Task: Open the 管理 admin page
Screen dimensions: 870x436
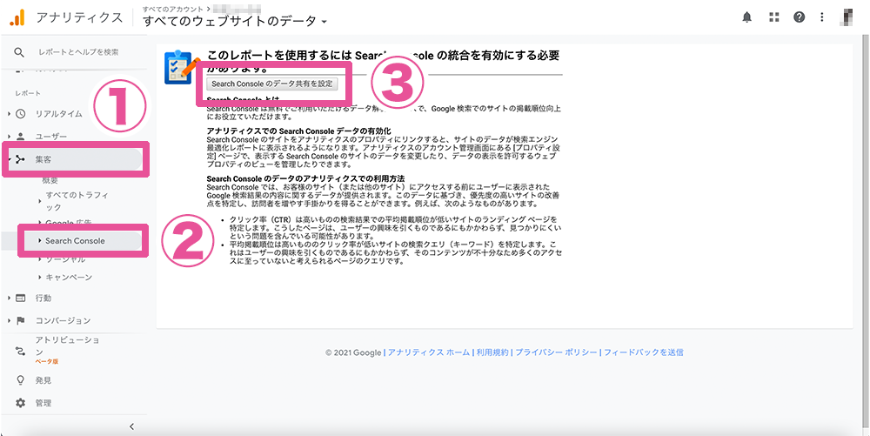Action: [x=43, y=403]
